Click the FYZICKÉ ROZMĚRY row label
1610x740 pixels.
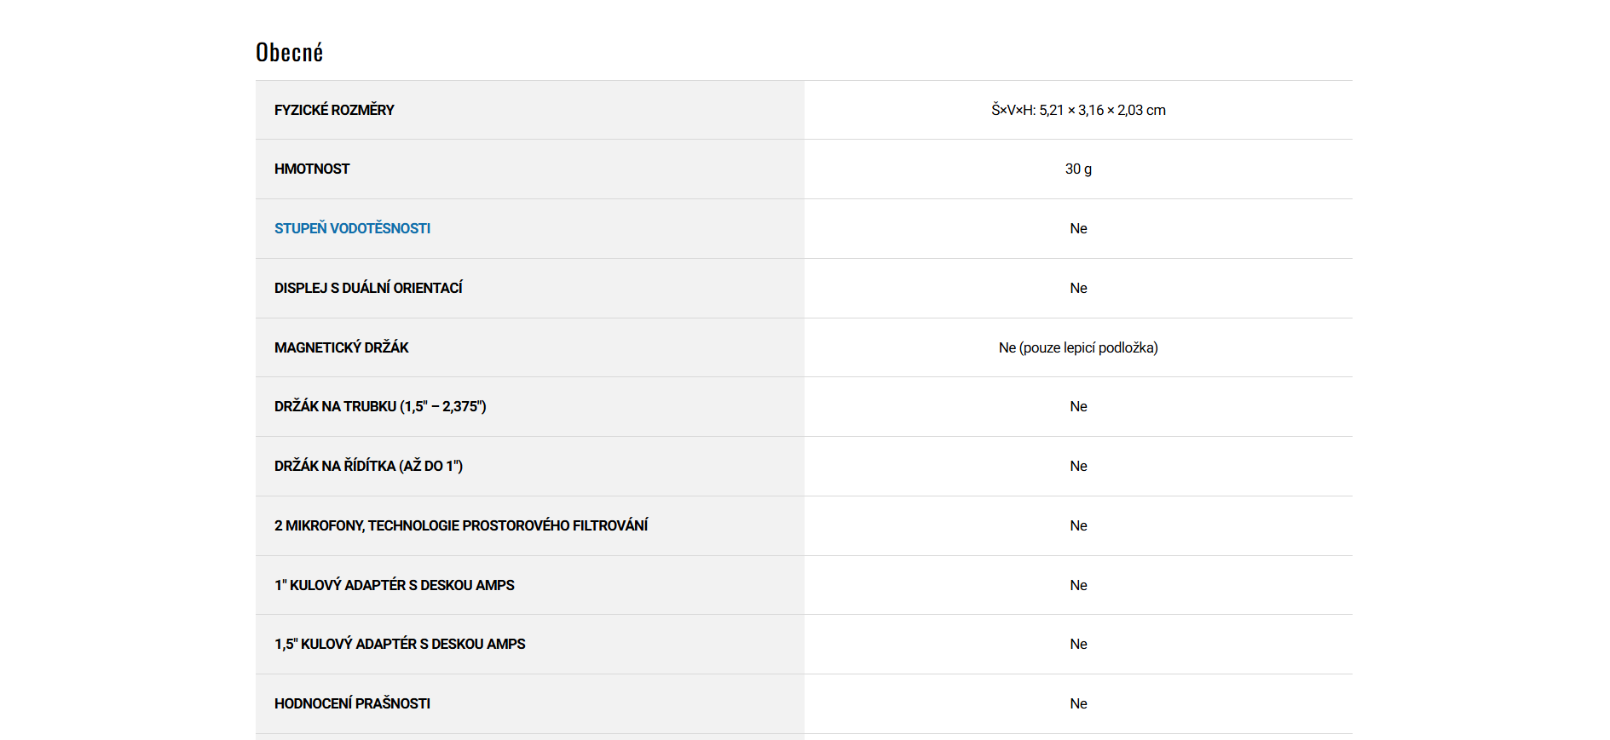334,110
